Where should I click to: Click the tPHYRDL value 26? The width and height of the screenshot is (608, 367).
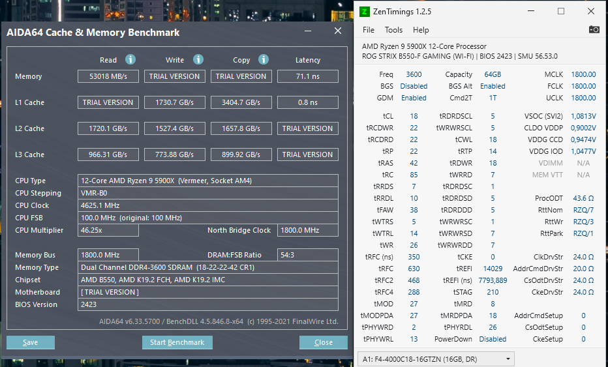point(493,327)
